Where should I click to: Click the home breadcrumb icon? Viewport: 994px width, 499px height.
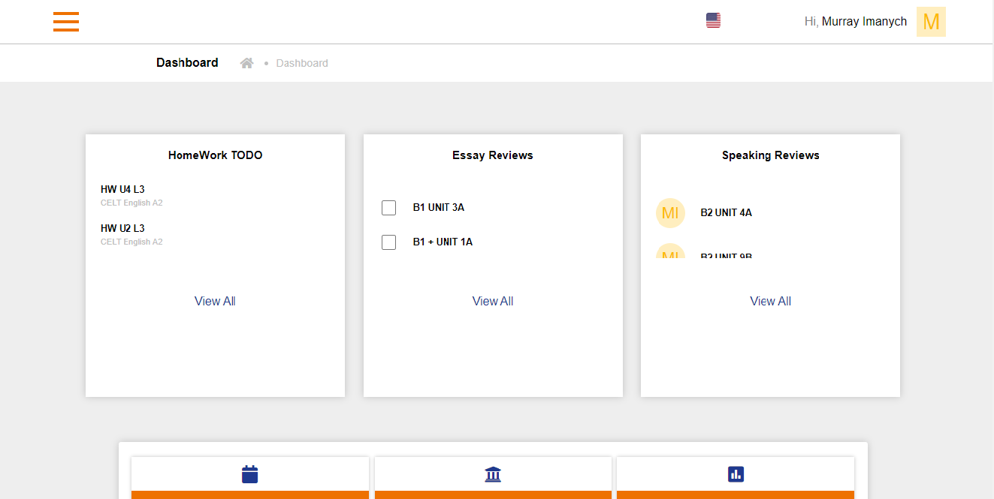[246, 62]
